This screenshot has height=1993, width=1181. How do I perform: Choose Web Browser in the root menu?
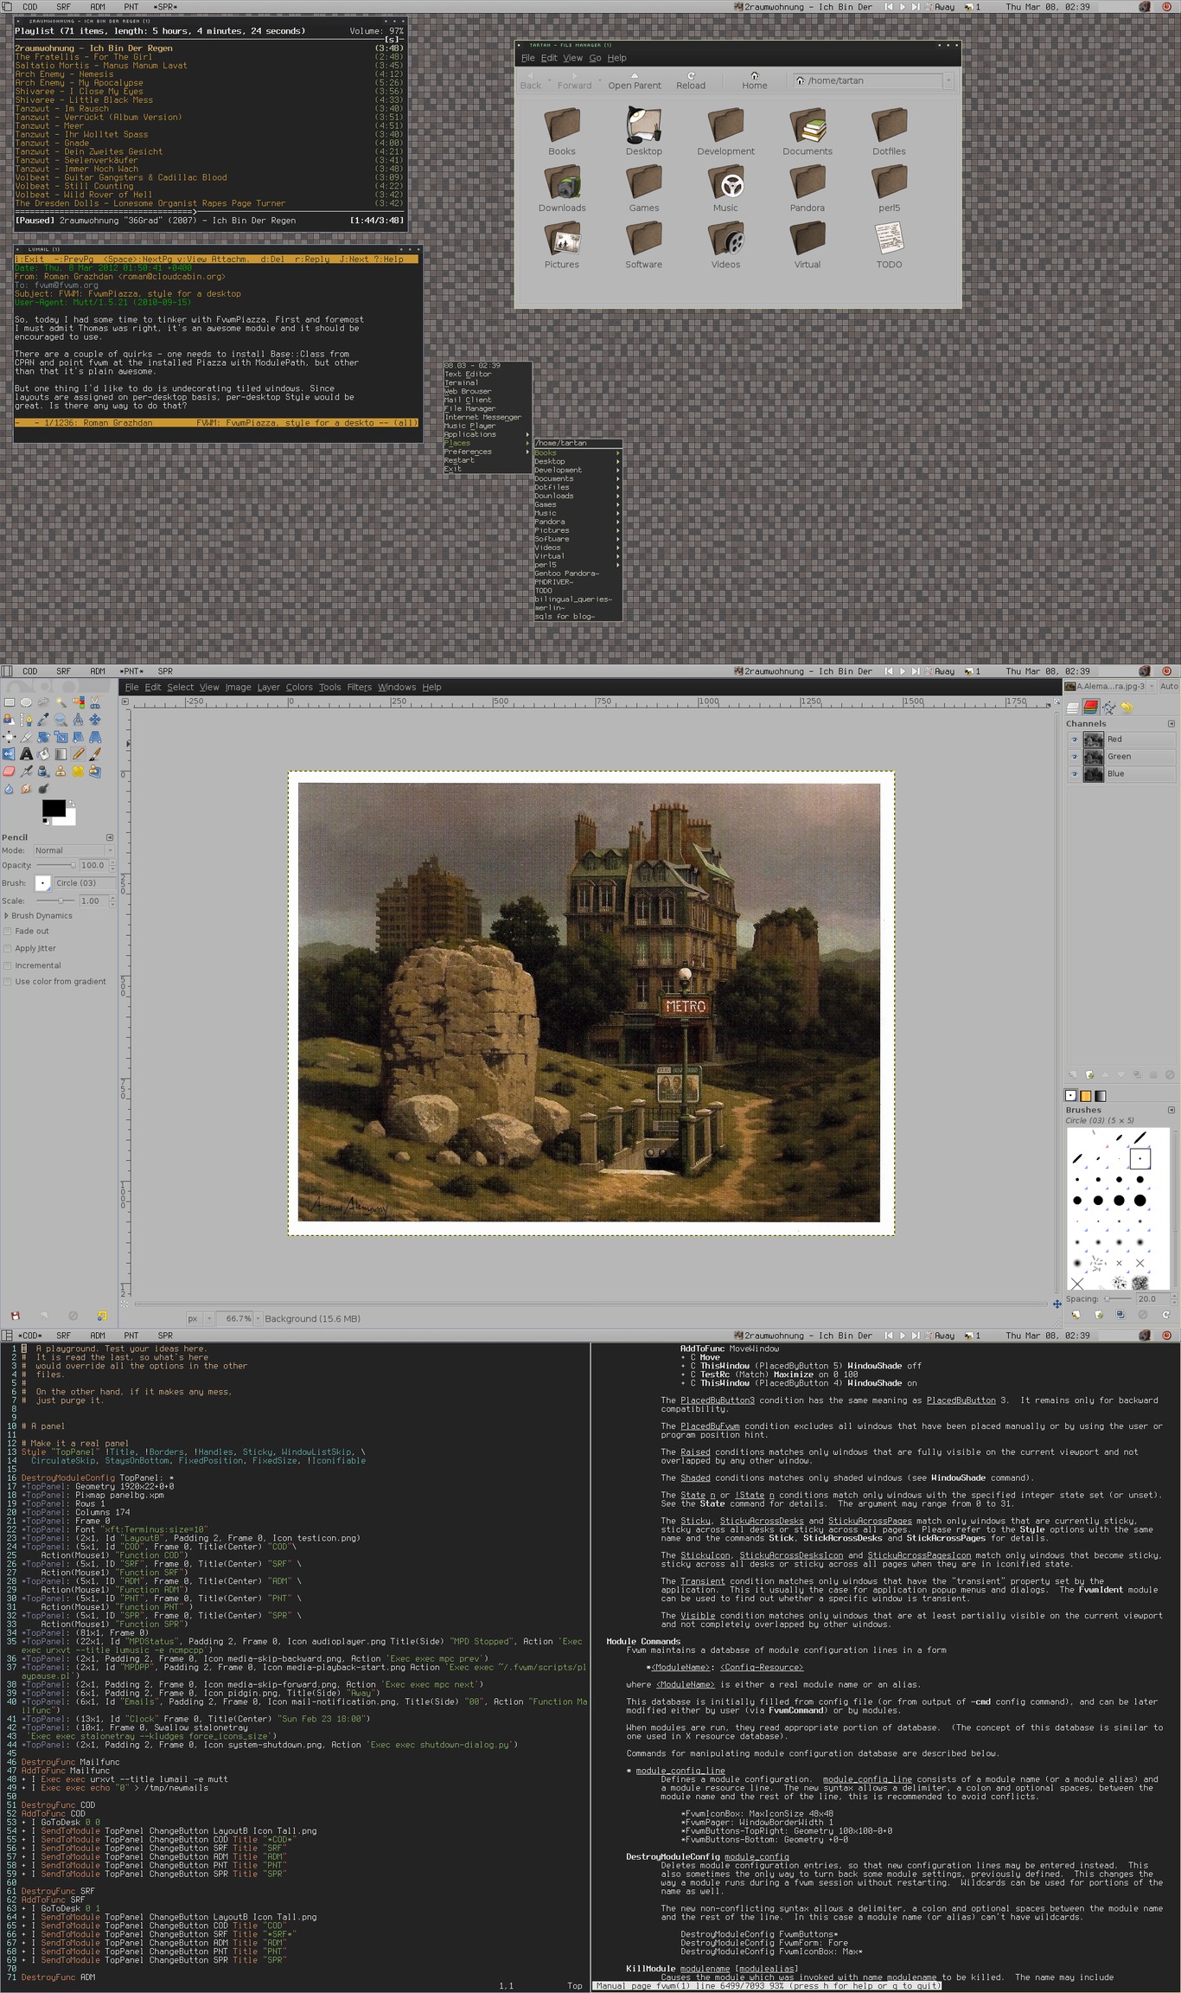click(x=488, y=391)
